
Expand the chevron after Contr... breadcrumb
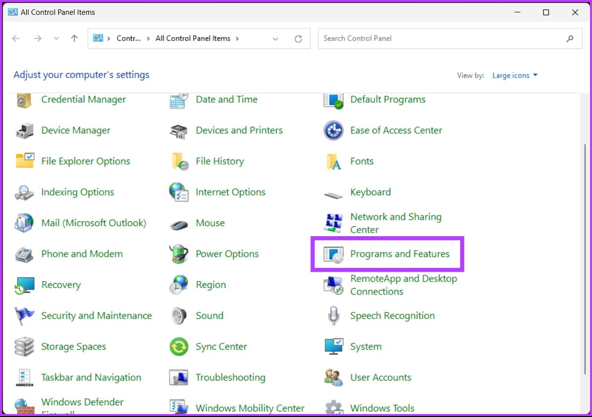(x=148, y=39)
